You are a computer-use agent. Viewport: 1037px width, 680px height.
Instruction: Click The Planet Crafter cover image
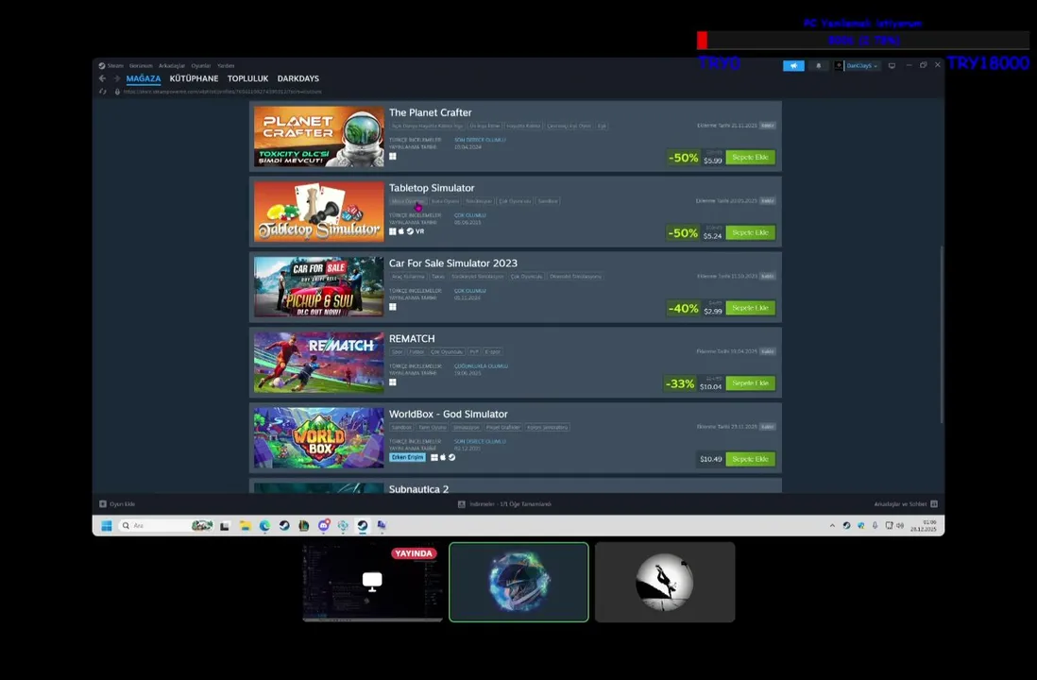click(319, 136)
